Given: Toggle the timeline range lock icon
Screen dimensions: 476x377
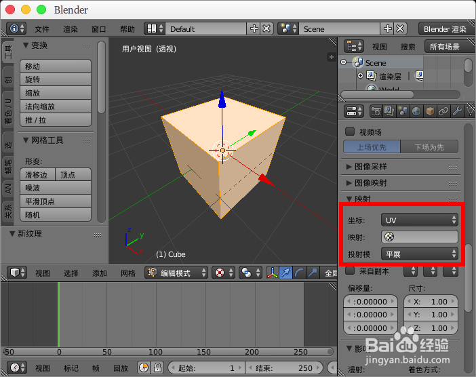Looking at the screenshot, I should click(157, 368).
